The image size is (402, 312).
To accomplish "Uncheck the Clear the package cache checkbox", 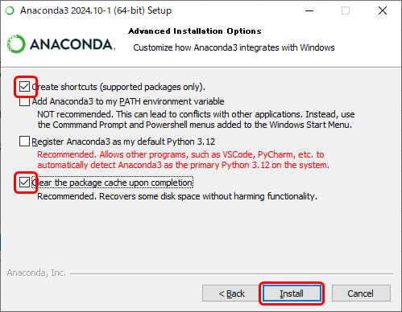I will click(x=24, y=183).
